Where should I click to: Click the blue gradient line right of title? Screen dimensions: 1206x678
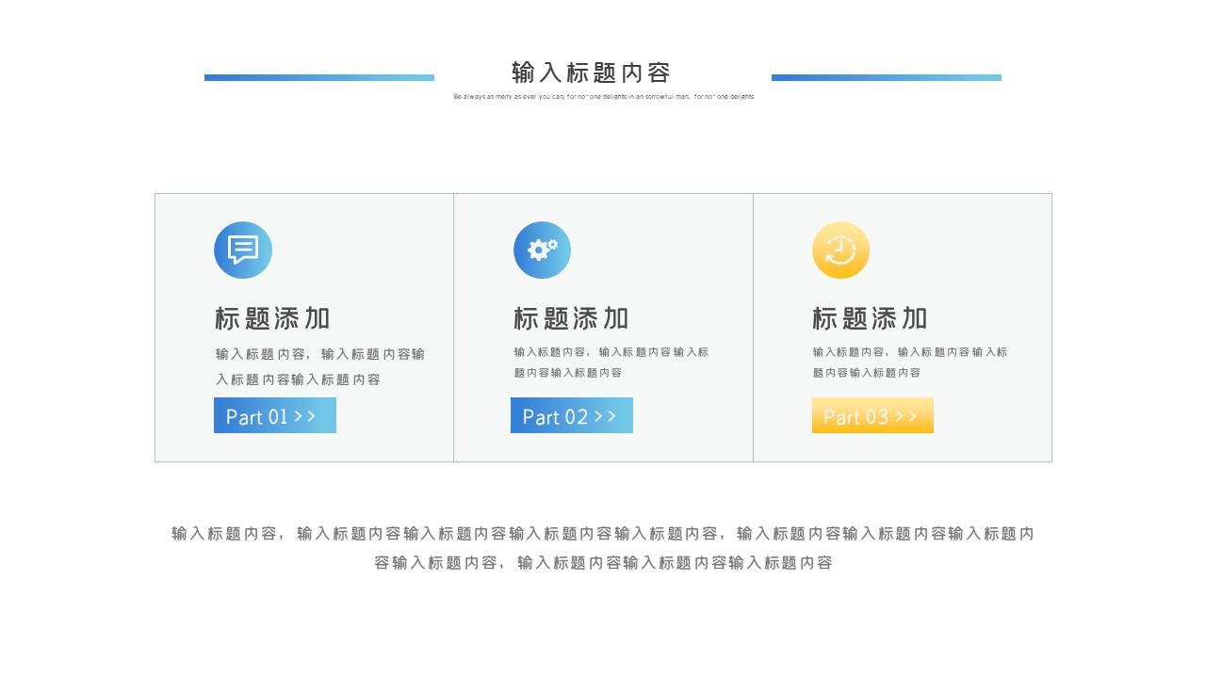[x=886, y=76]
